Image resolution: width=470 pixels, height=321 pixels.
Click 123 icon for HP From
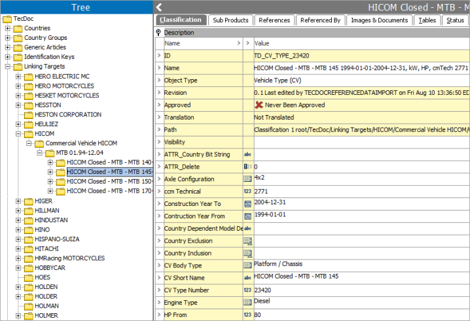pos(247,314)
